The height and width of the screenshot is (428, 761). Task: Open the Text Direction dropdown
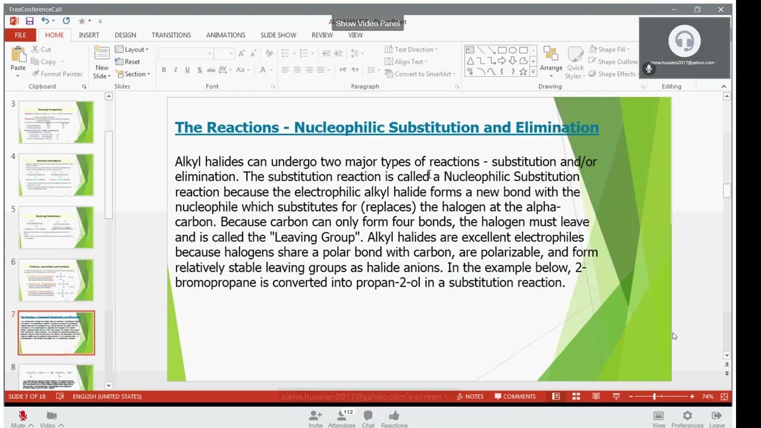[411, 49]
